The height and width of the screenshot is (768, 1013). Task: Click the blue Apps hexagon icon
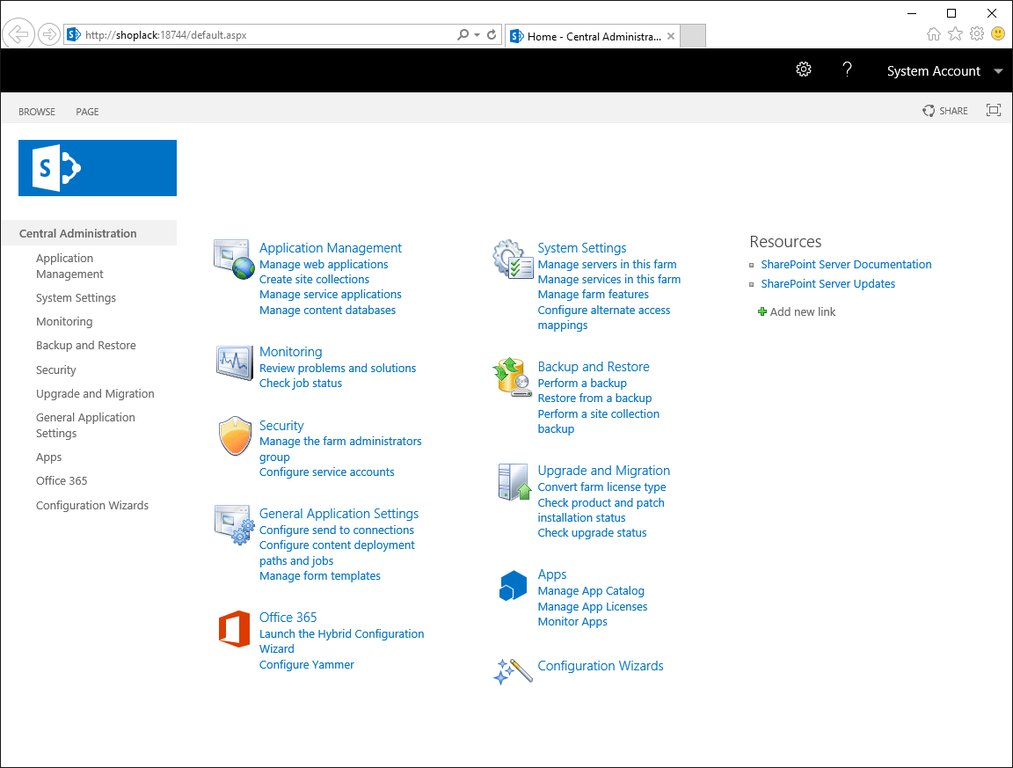(513, 586)
